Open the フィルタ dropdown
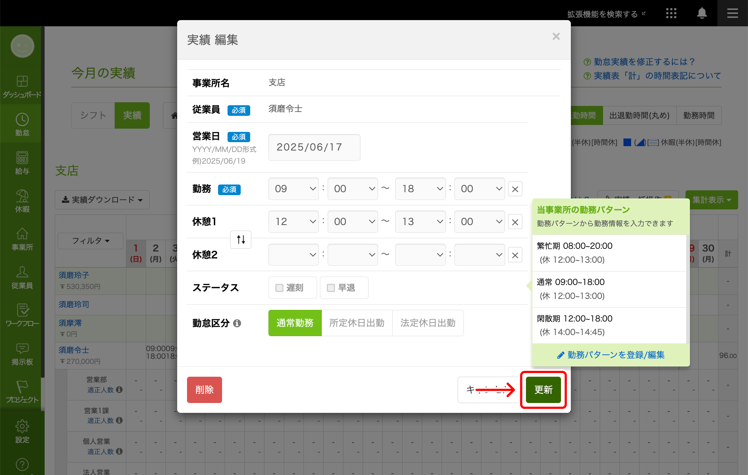Image resolution: width=748 pixels, height=475 pixels. [91, 241]
